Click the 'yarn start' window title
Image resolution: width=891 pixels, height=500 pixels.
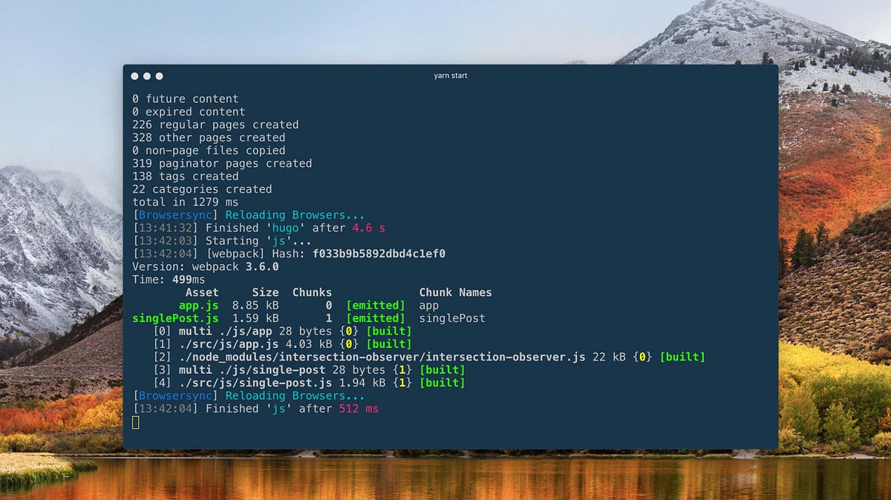coord(451,76)
